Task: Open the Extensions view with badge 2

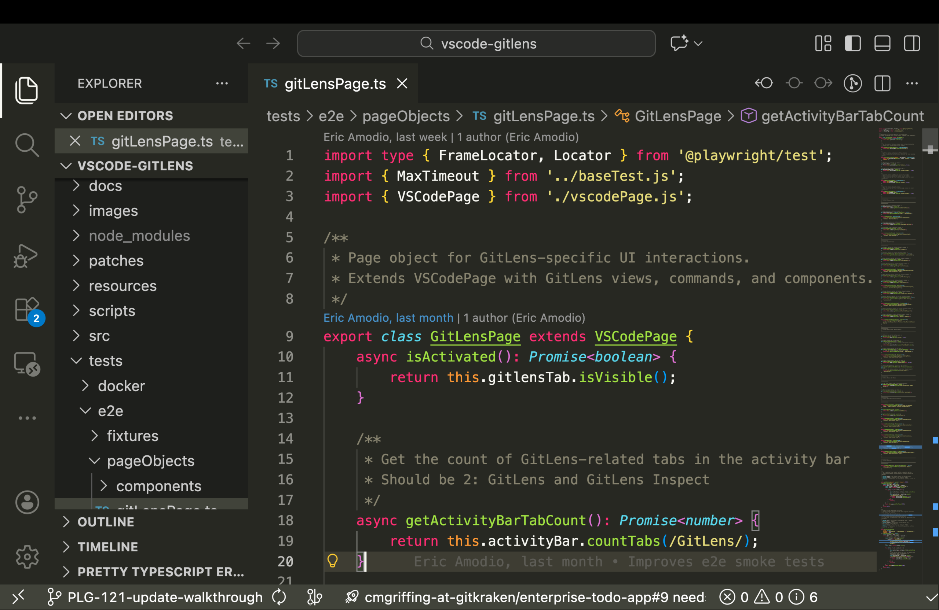Action: [27, 310]
